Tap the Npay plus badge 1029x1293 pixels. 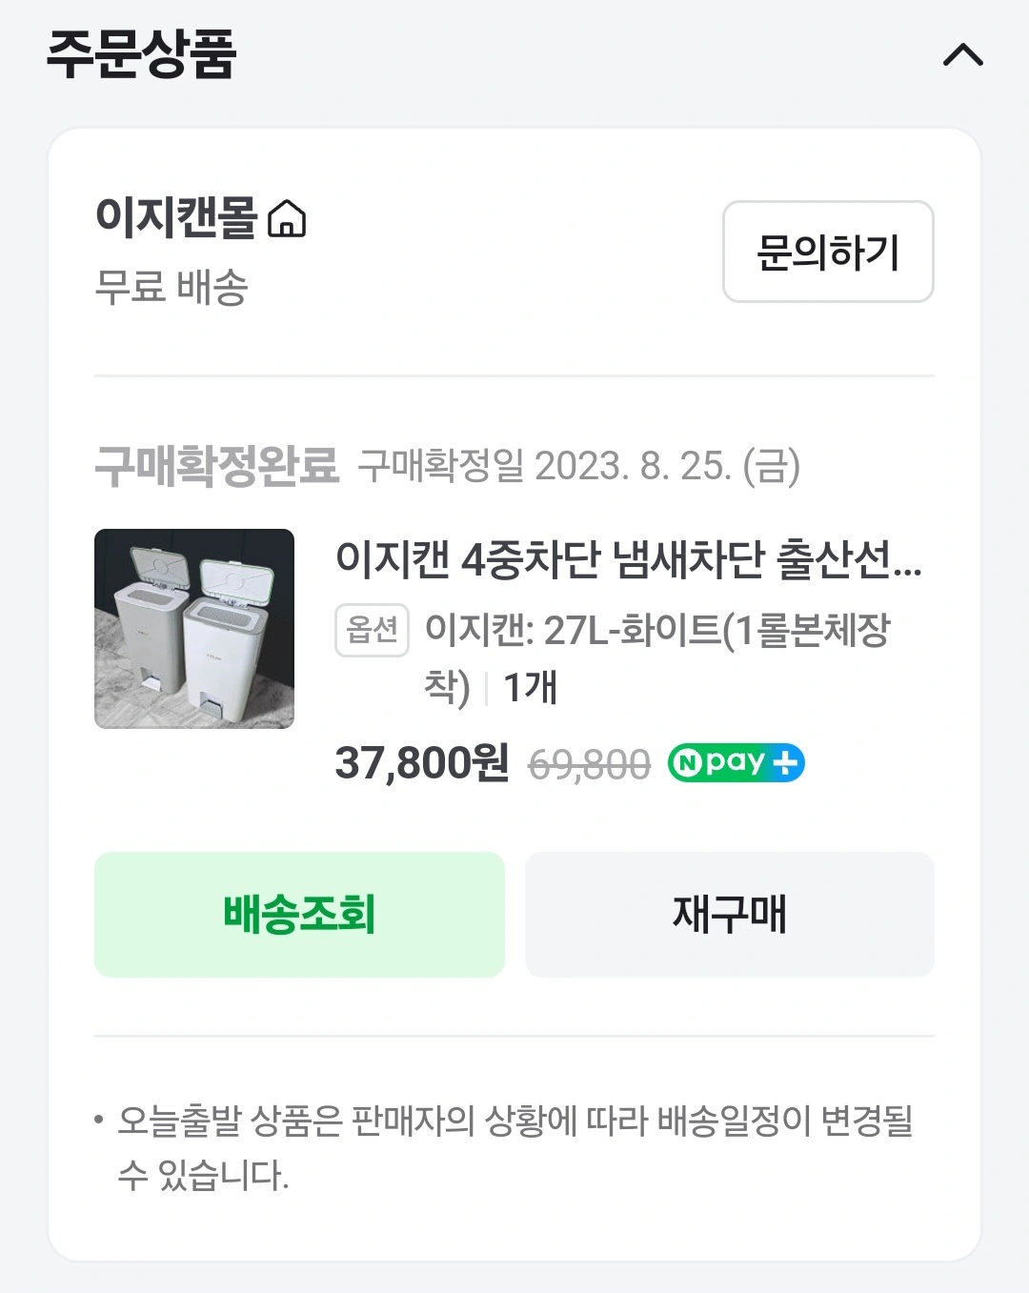(x=736, y=762)
